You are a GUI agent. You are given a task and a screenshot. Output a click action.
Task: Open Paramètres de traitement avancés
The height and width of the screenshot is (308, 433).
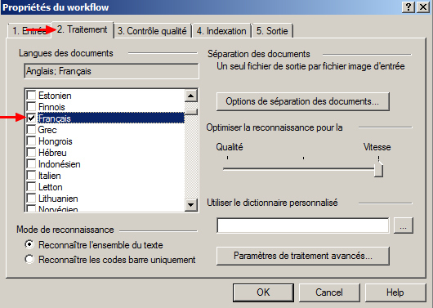click(x=302, y=256)
